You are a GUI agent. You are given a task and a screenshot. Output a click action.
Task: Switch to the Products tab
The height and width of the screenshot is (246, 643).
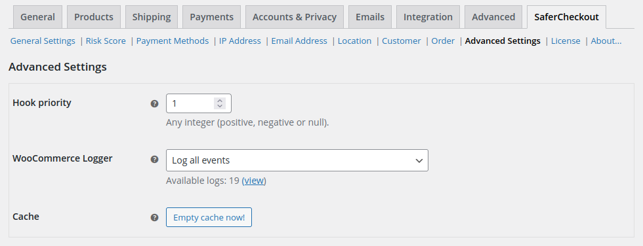93,17
